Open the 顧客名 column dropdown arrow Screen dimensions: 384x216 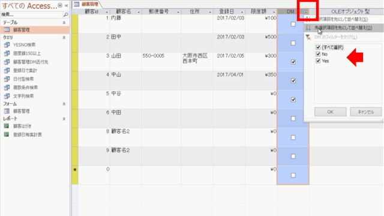pos(139,12)
